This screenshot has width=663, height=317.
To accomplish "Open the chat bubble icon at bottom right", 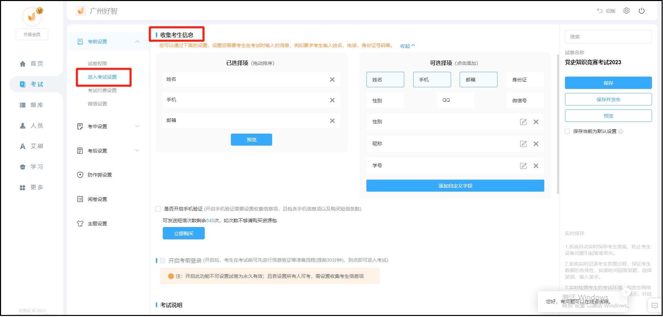I will (655, 305).
